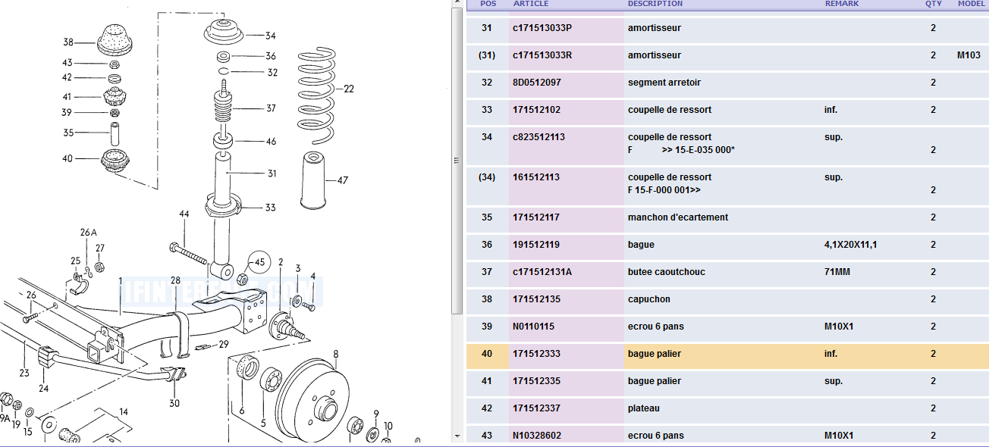989x447 pixels.
Task: Select diagram callout 46 on the damper rod
Action: point(271,142)
